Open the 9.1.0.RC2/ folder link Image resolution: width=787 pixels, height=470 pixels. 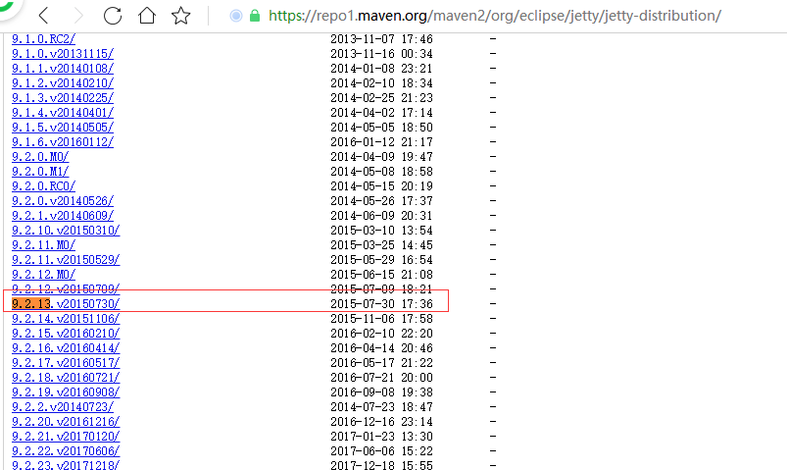pos(44,38)
